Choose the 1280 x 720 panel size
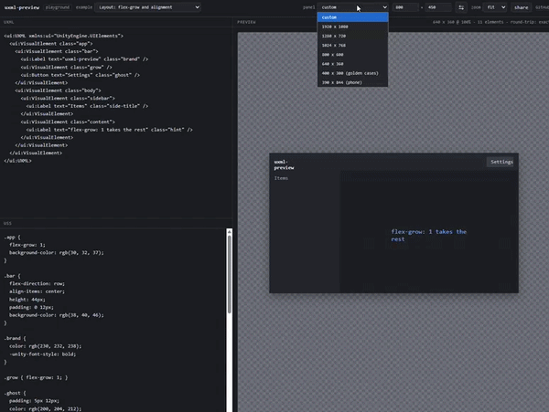 pyautogui.click(x=352, y=36)
